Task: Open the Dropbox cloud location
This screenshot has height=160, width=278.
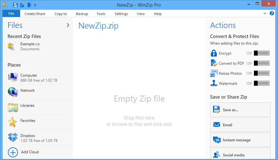Action: pos(13,137)
